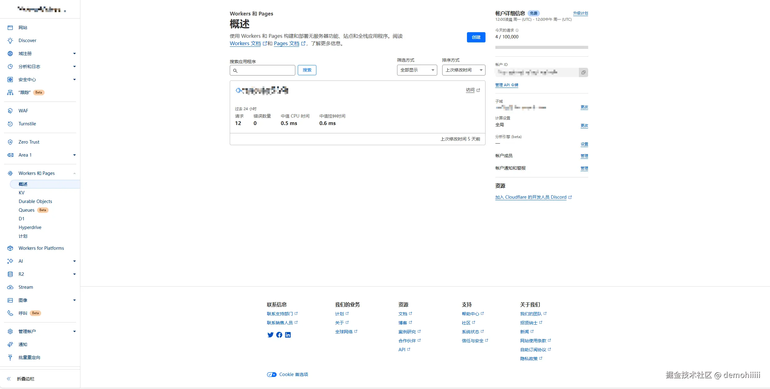770x389 pixels.
Task: Open the Durable Objects submenu item
Action: tap(35, 201)
